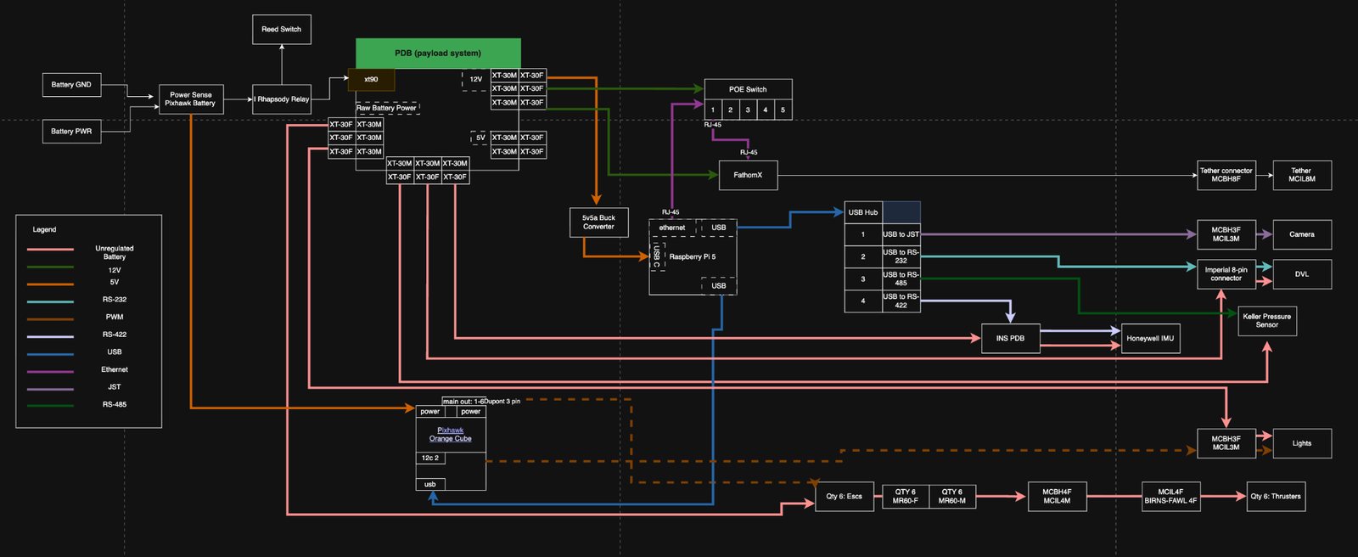Open the Pixhawk Orange Cube hyperlink
Screen dimensions: 1358x557
click(450, 435)
